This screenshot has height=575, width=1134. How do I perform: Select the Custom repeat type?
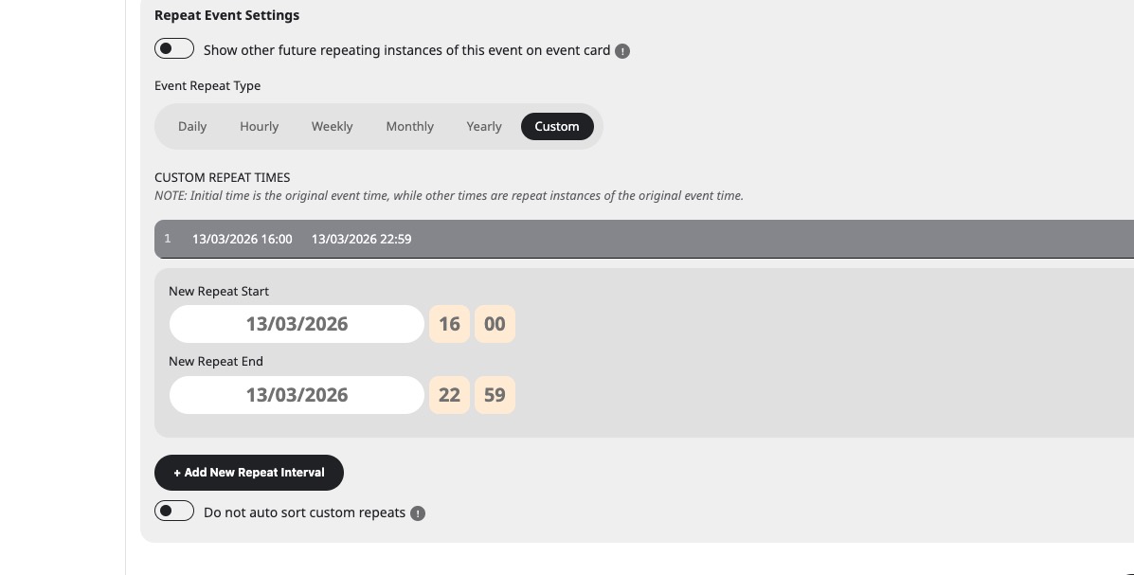coord(557,126)
